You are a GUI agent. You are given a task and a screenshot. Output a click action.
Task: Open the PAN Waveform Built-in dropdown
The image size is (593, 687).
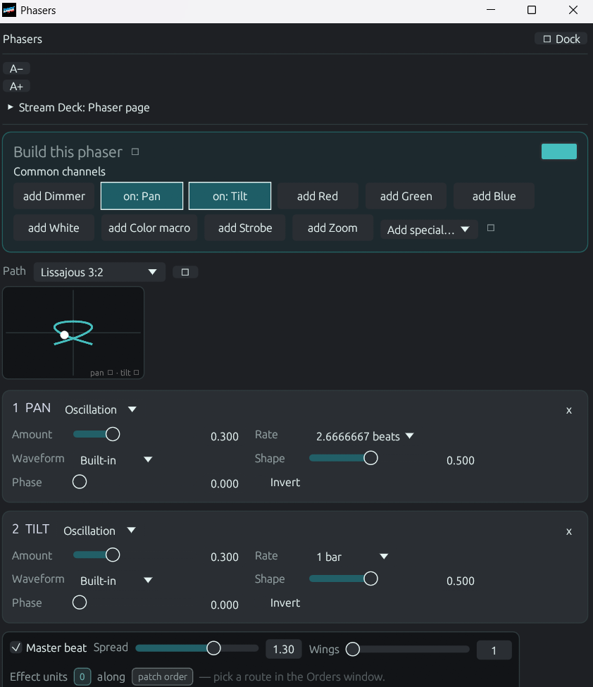[116, 460]
